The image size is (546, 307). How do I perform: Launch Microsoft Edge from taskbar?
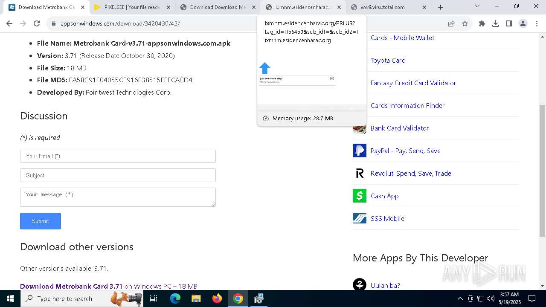175,298
